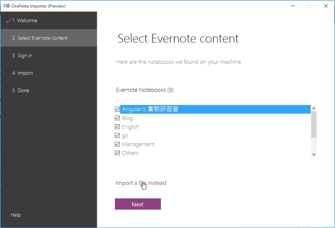Click the OneNote Importer app icon in title bar
Screen dimensions: 335x228
pyautogui.click(x=7, y=6)
